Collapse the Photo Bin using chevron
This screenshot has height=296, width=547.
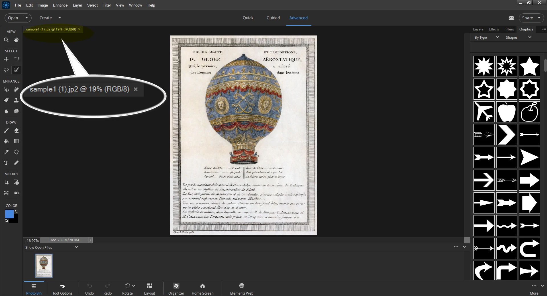[x=464, y=247]
